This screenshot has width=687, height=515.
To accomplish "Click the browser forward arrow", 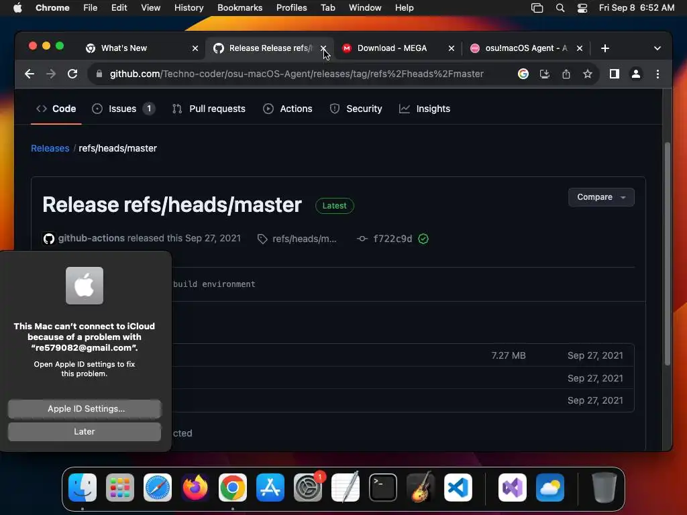I will click(x=51, y=74).
